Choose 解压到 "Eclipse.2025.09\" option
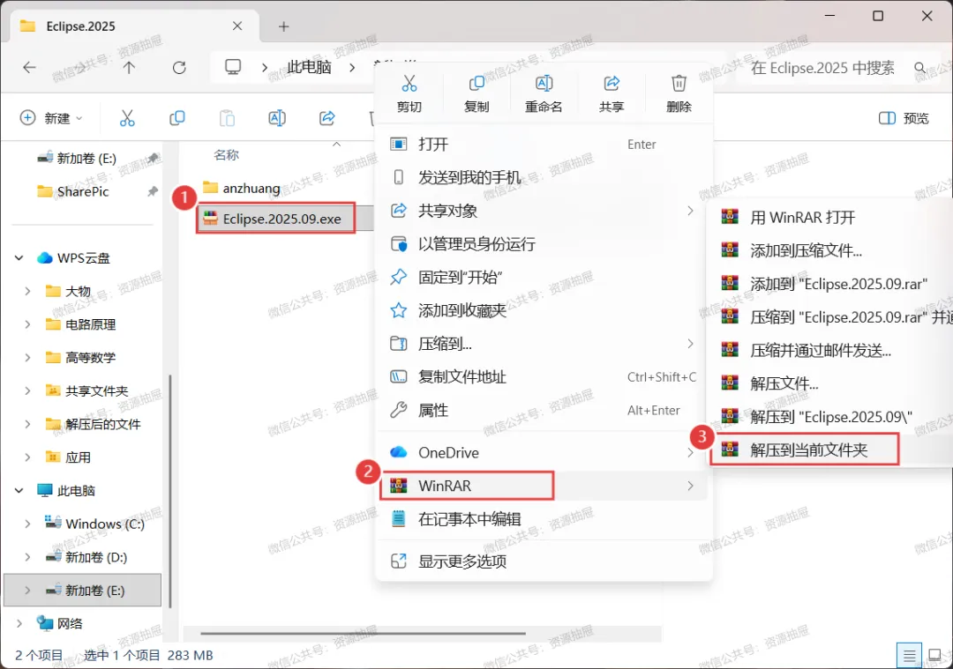The width and height of the screenshot is (953, 669). tap(829, 417)
